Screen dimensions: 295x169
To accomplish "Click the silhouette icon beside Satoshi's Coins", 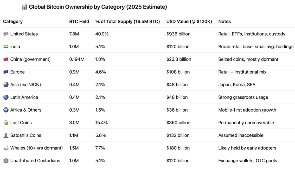I will (x=6, y=135).
